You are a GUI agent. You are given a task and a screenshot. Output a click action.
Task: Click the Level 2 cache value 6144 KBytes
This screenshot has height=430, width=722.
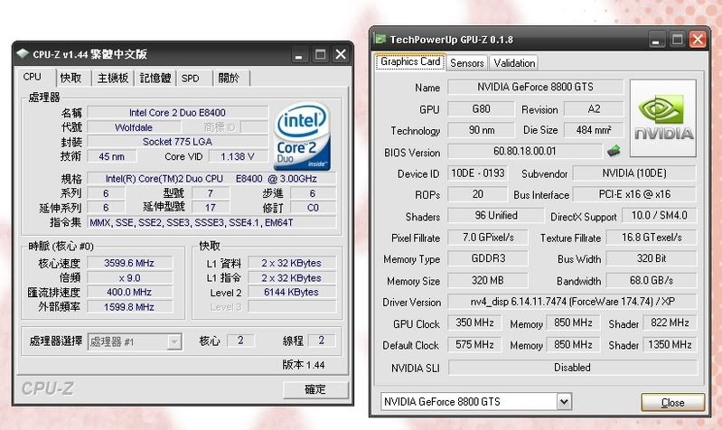point(292,292)
